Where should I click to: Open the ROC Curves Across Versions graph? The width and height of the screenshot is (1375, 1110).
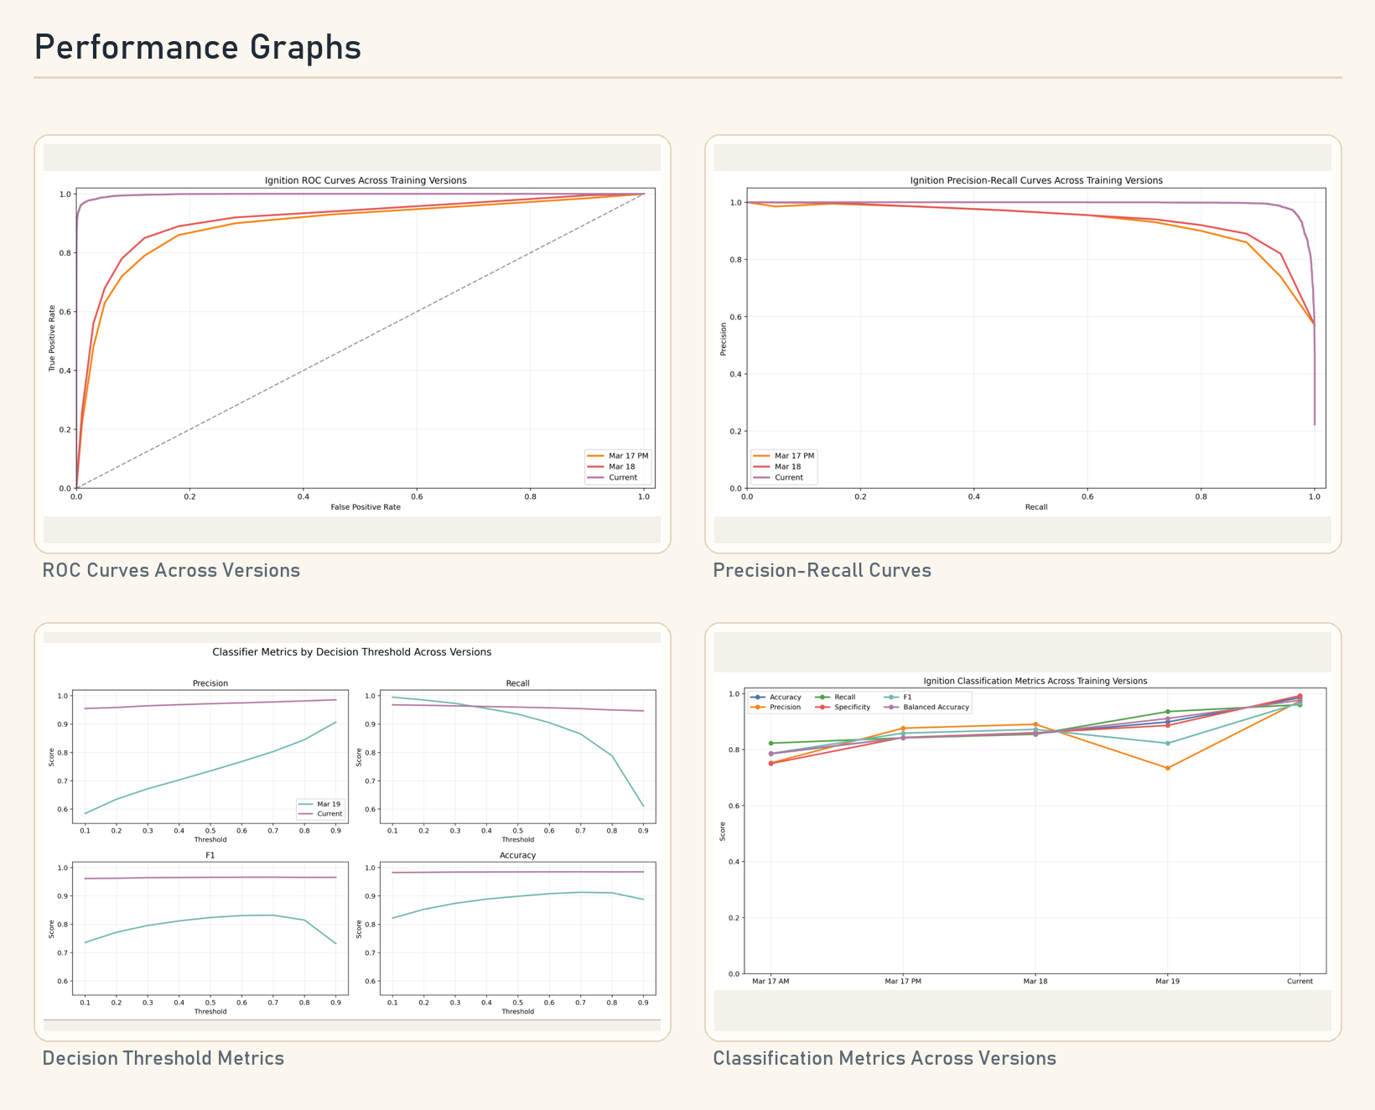coord(352,344)
